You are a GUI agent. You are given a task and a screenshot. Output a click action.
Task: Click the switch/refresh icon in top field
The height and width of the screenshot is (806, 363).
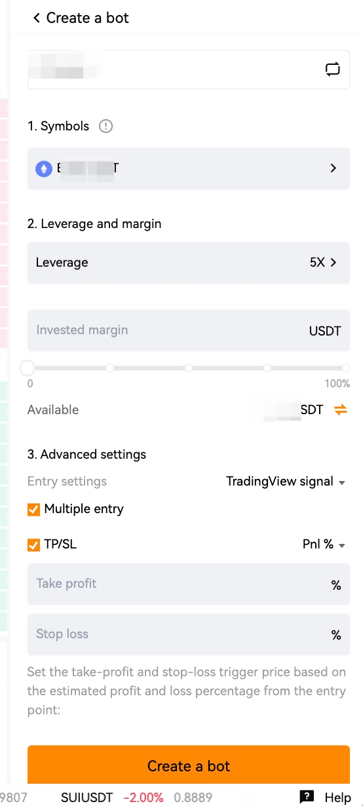click(333, 69)
